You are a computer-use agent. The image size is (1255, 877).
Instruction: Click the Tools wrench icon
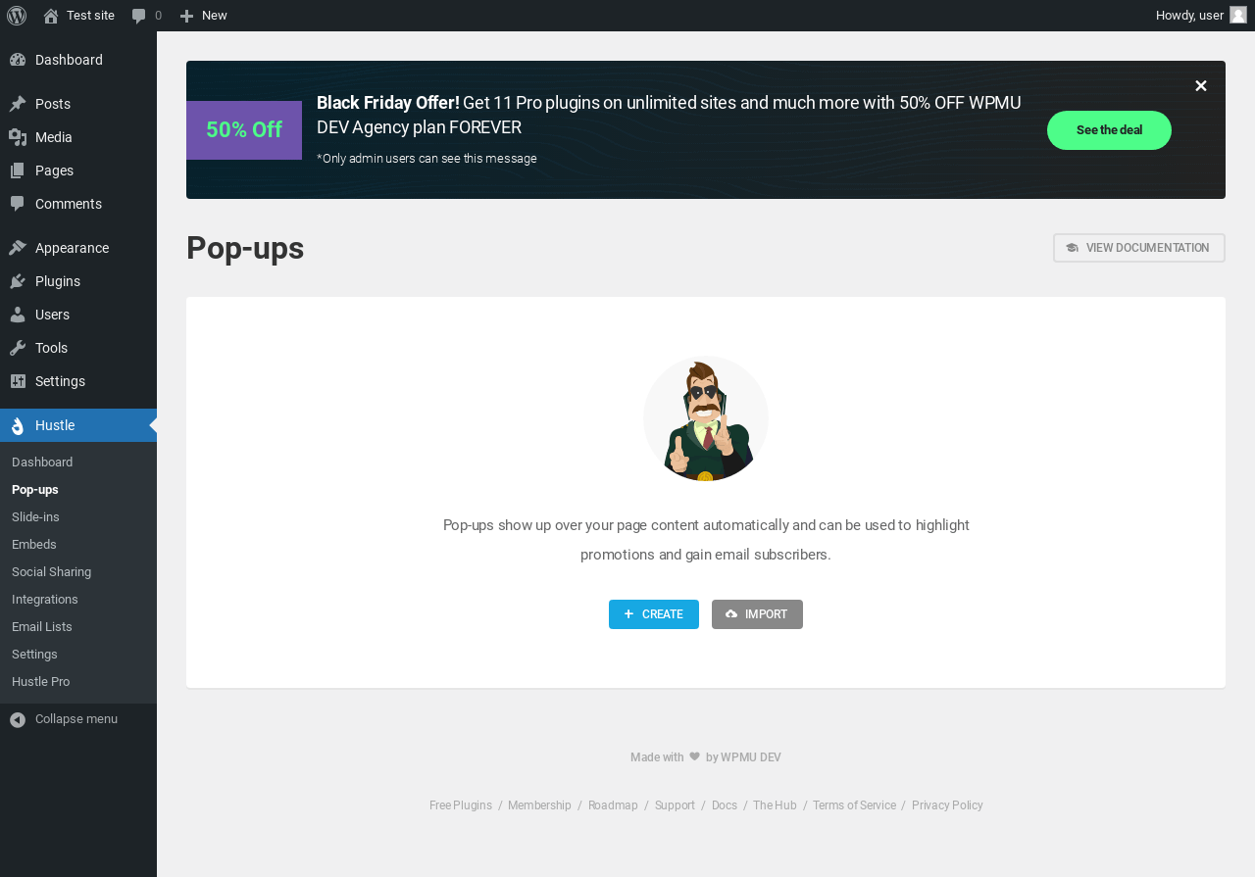click(x=18, y=348)
